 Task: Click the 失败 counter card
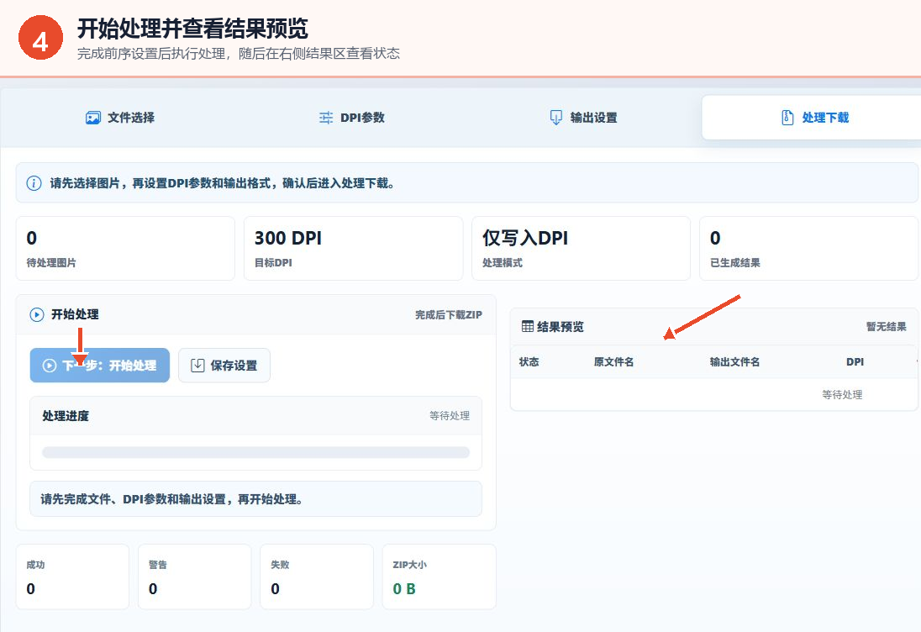click(x=317, y=577)
